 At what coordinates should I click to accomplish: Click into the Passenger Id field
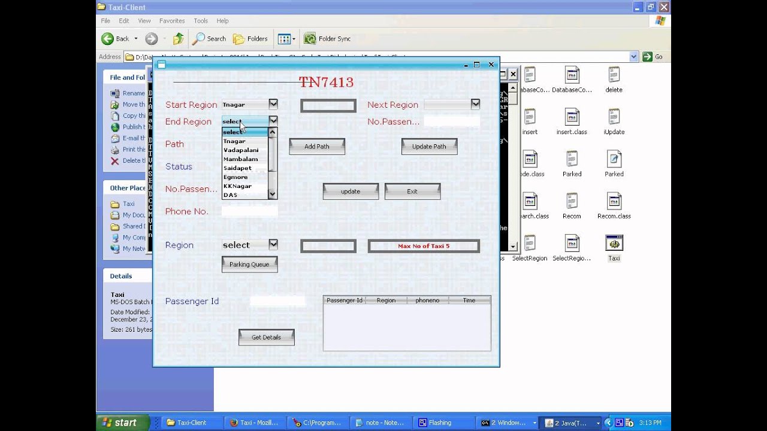pos(277,301)
